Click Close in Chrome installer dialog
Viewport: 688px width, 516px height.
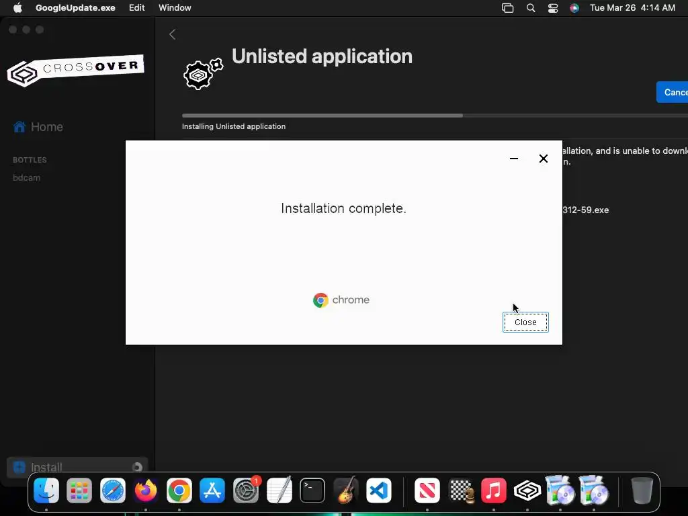point(525,322)
